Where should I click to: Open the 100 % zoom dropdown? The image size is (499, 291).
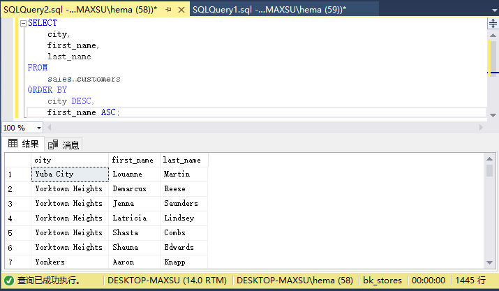(x=39, y=128)
